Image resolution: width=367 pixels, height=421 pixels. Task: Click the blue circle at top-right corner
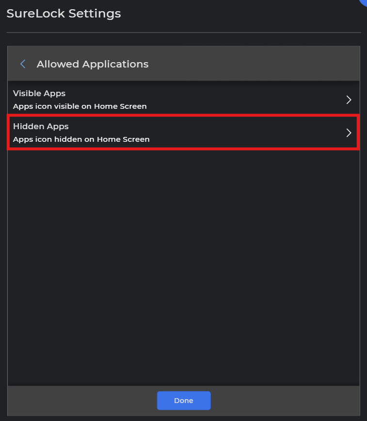pyautogui.click(x=364, y=2)
